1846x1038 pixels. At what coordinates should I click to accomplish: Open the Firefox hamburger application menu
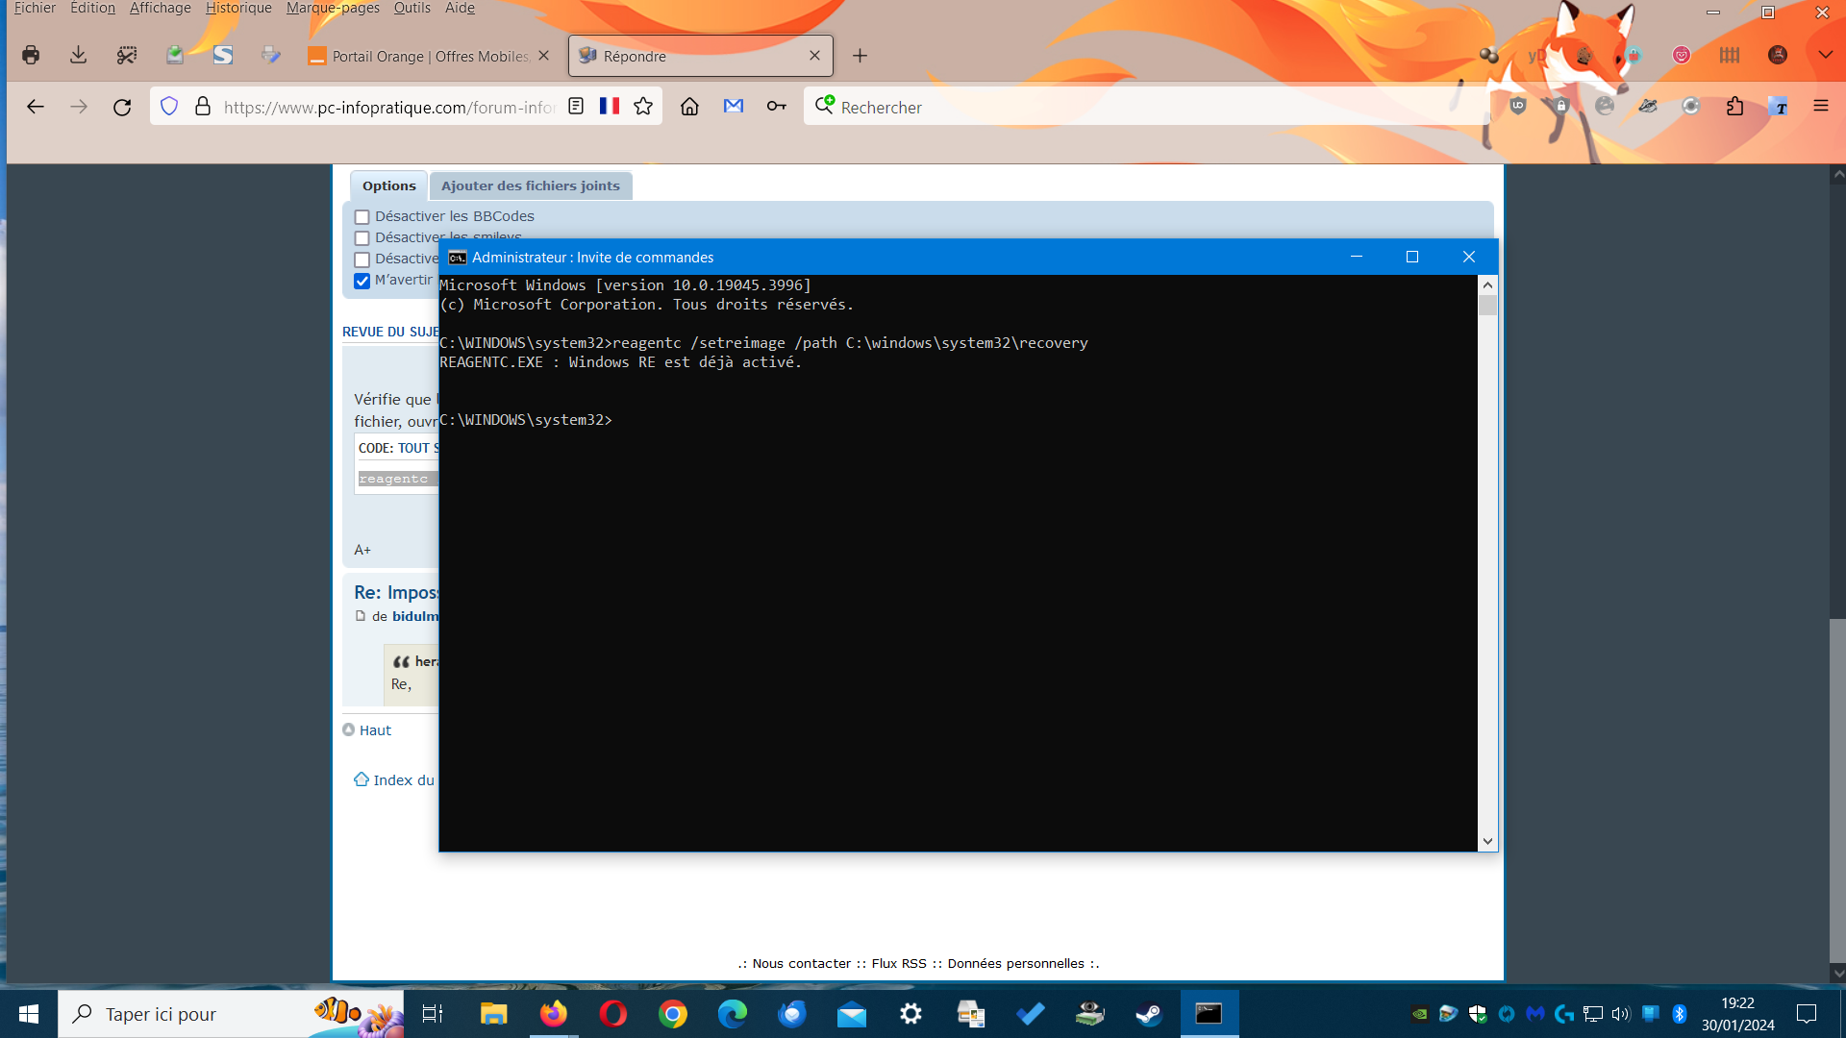[x=1820, y=107]
